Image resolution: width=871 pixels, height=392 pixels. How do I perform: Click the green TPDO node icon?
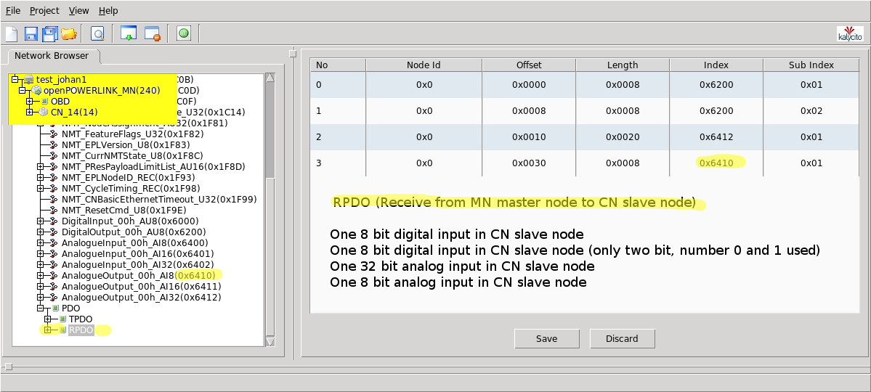(62, 319)
